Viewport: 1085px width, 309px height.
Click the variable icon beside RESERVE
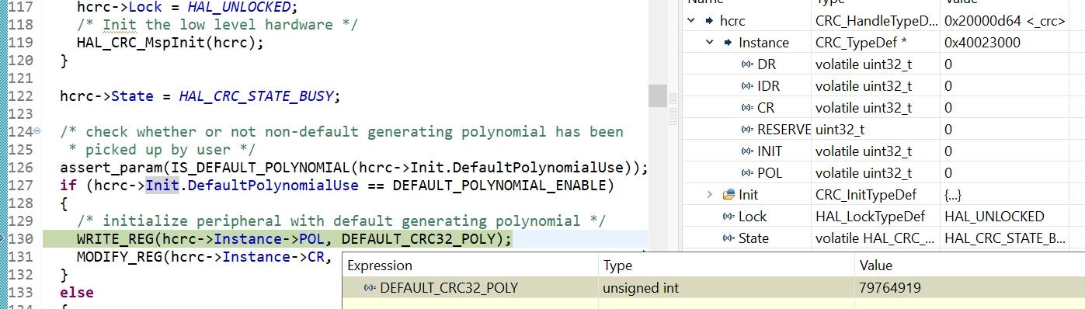point(747,130)
